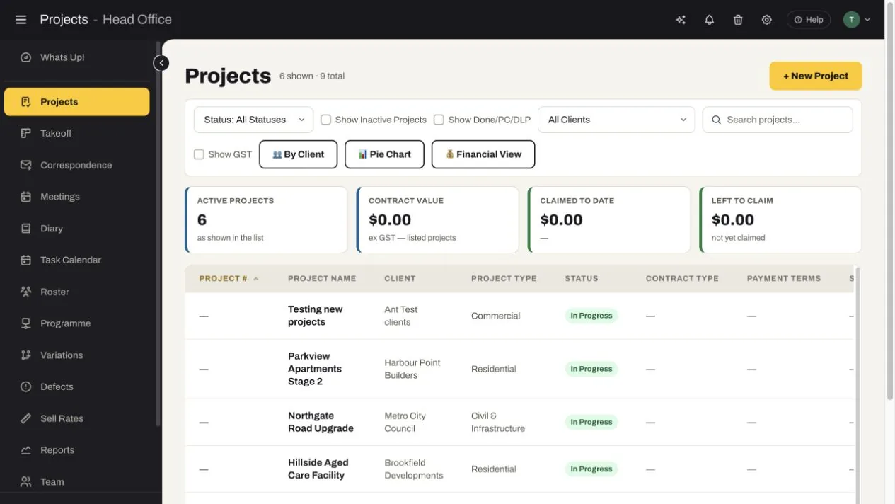Open Sell Rates section
This screenshot has height=504, width=895.
click(76, 418)
